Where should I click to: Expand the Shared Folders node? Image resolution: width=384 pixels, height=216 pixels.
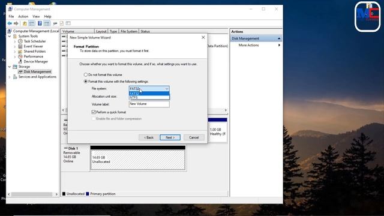14,52
